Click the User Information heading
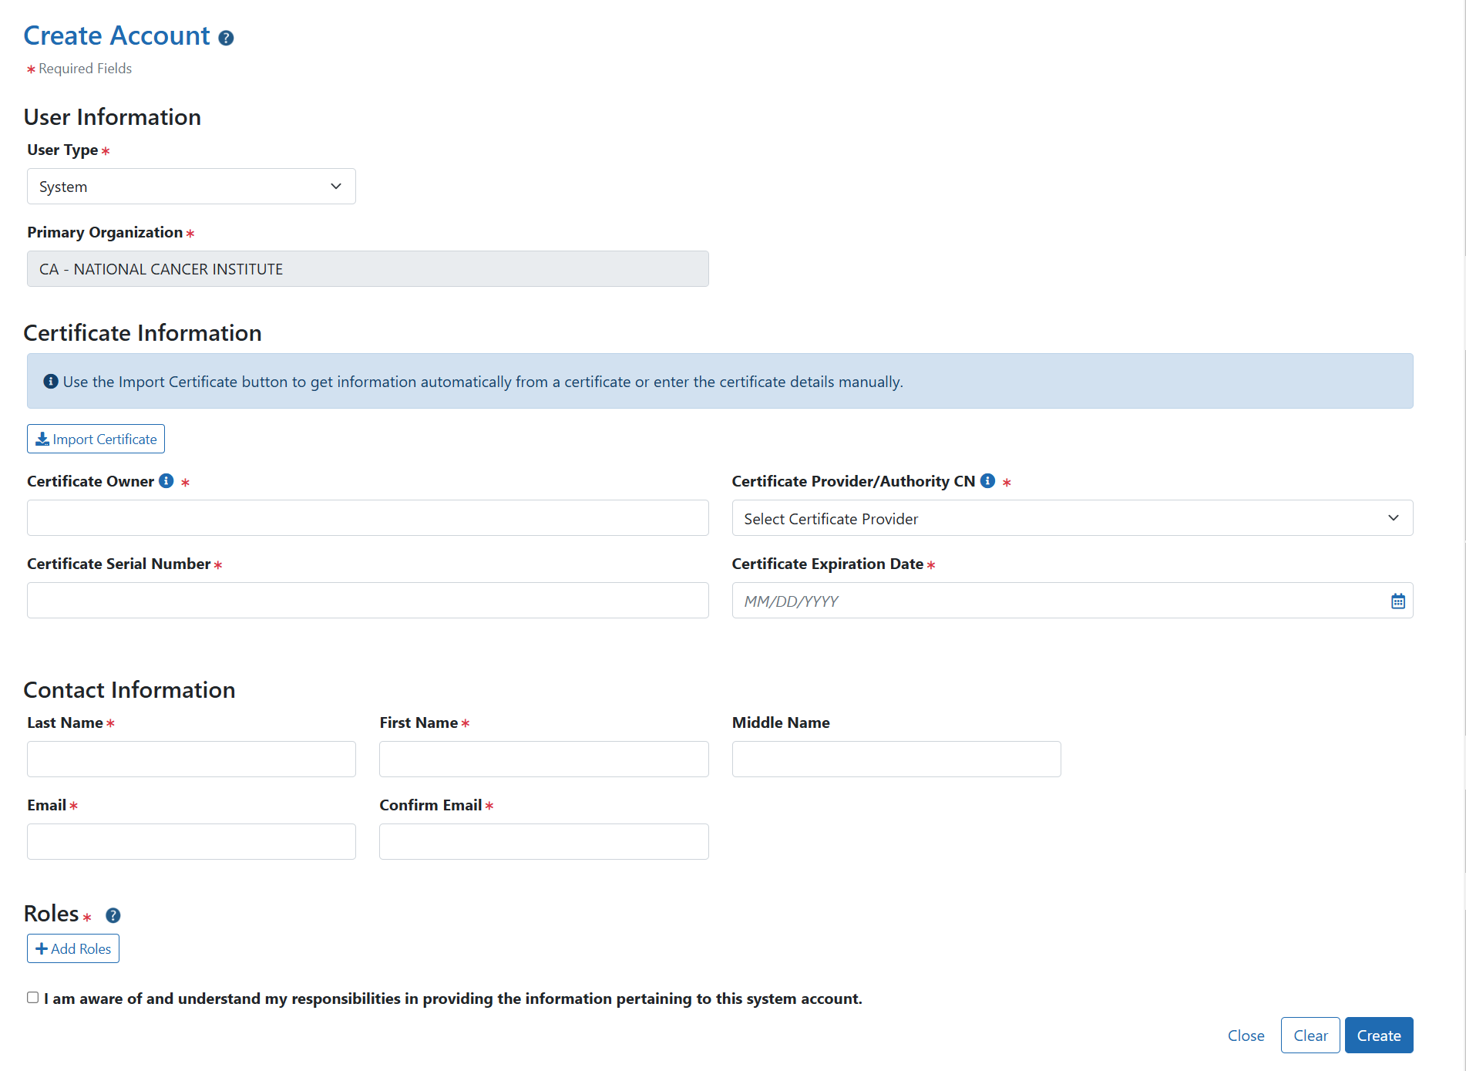1466x1071 pixels. coord(113,117)
